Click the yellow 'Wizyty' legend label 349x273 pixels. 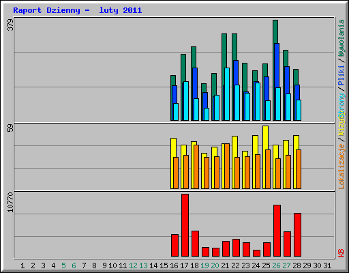tap(342, 125)
